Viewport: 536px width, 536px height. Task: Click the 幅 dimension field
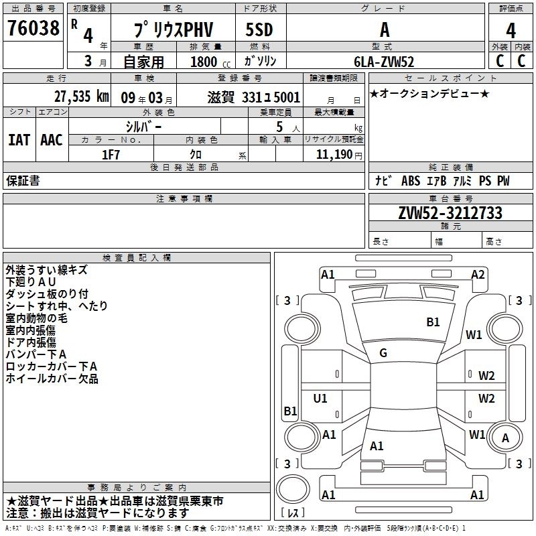pyautogui.click(x=457, y=241)
